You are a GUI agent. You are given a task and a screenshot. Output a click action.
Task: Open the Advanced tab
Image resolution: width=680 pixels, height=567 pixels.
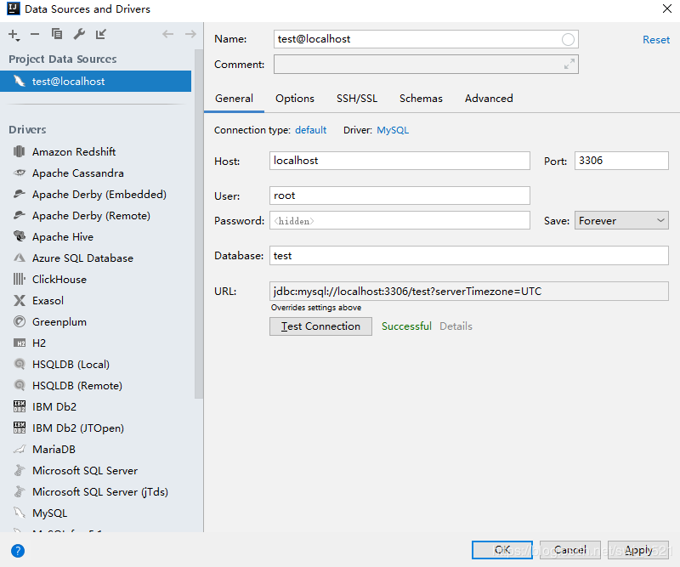pyautogui.click(x=489, y=99)
